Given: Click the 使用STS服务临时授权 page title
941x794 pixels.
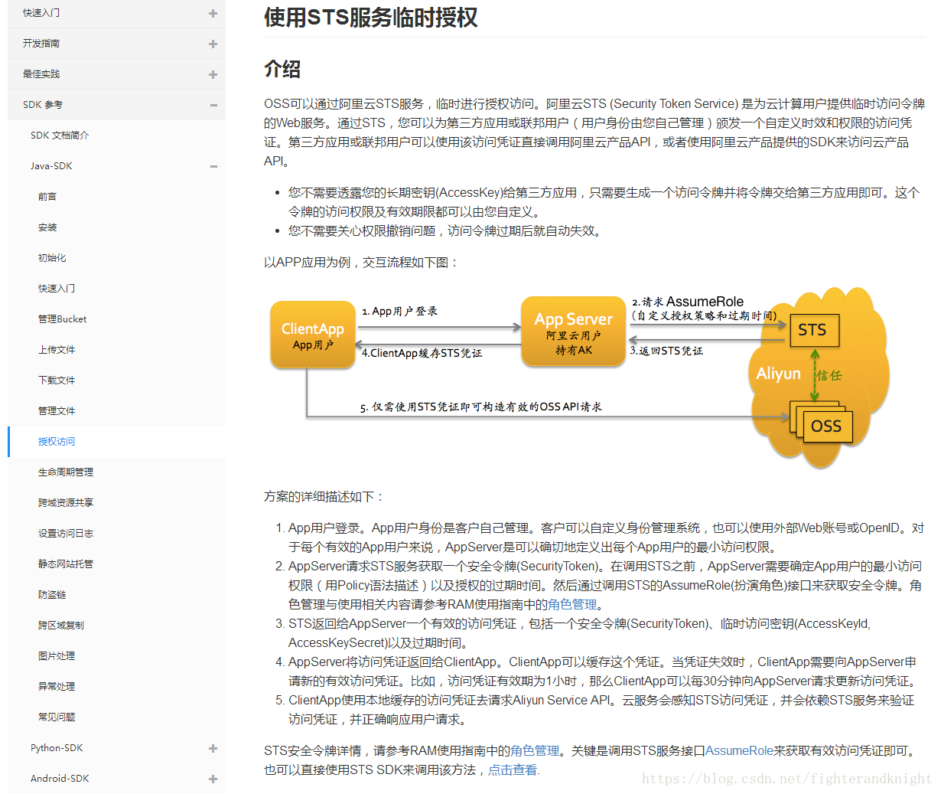Looking at the screenshot, I should point(370,17).
